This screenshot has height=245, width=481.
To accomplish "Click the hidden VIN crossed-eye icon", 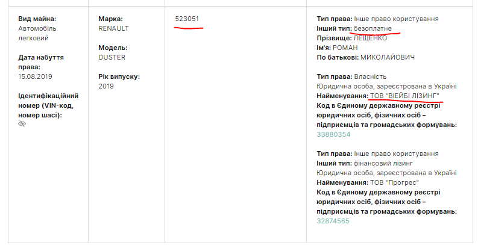I will tap(22, 124).
